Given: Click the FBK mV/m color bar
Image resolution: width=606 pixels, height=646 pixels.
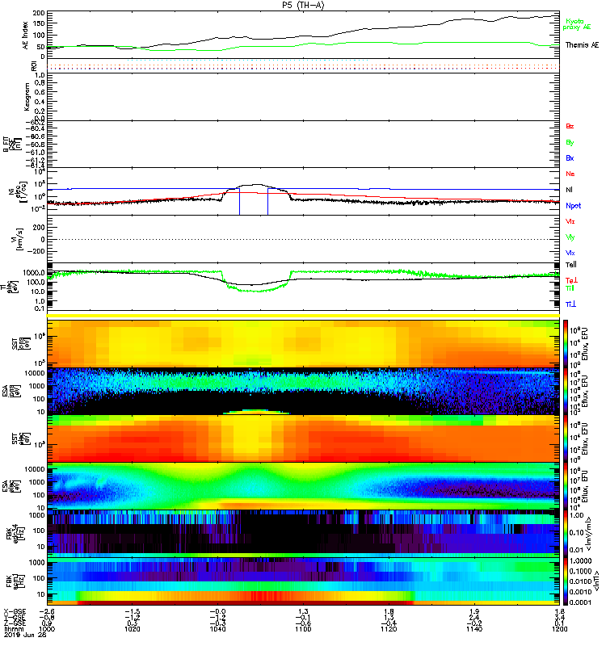Looking at the screenshot, I should click(566, 534).
